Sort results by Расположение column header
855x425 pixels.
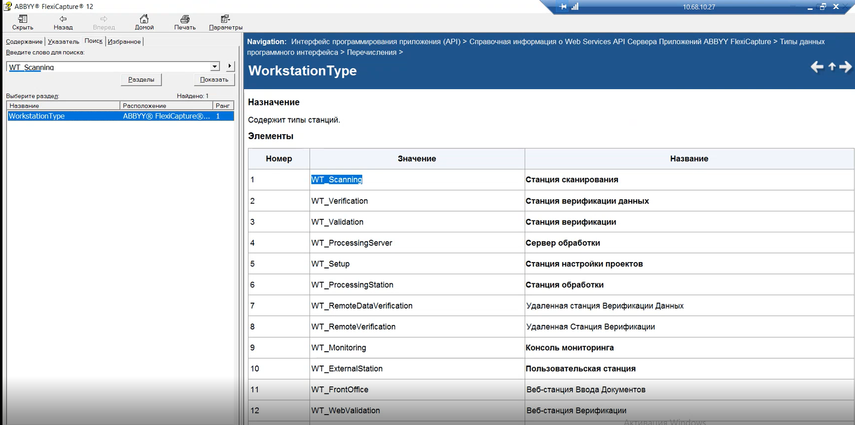(x=166, y=106)
